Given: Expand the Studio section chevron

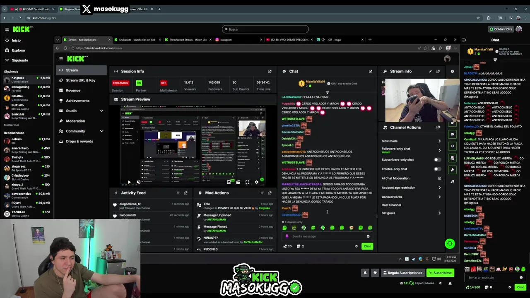Looking at the screenshot, I should [x=101, y=111].
